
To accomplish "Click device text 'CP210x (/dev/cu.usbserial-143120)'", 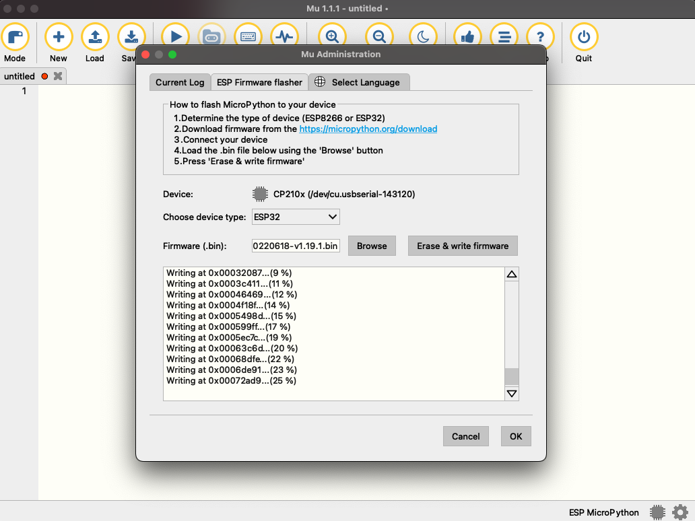I will tap(344, 194).
